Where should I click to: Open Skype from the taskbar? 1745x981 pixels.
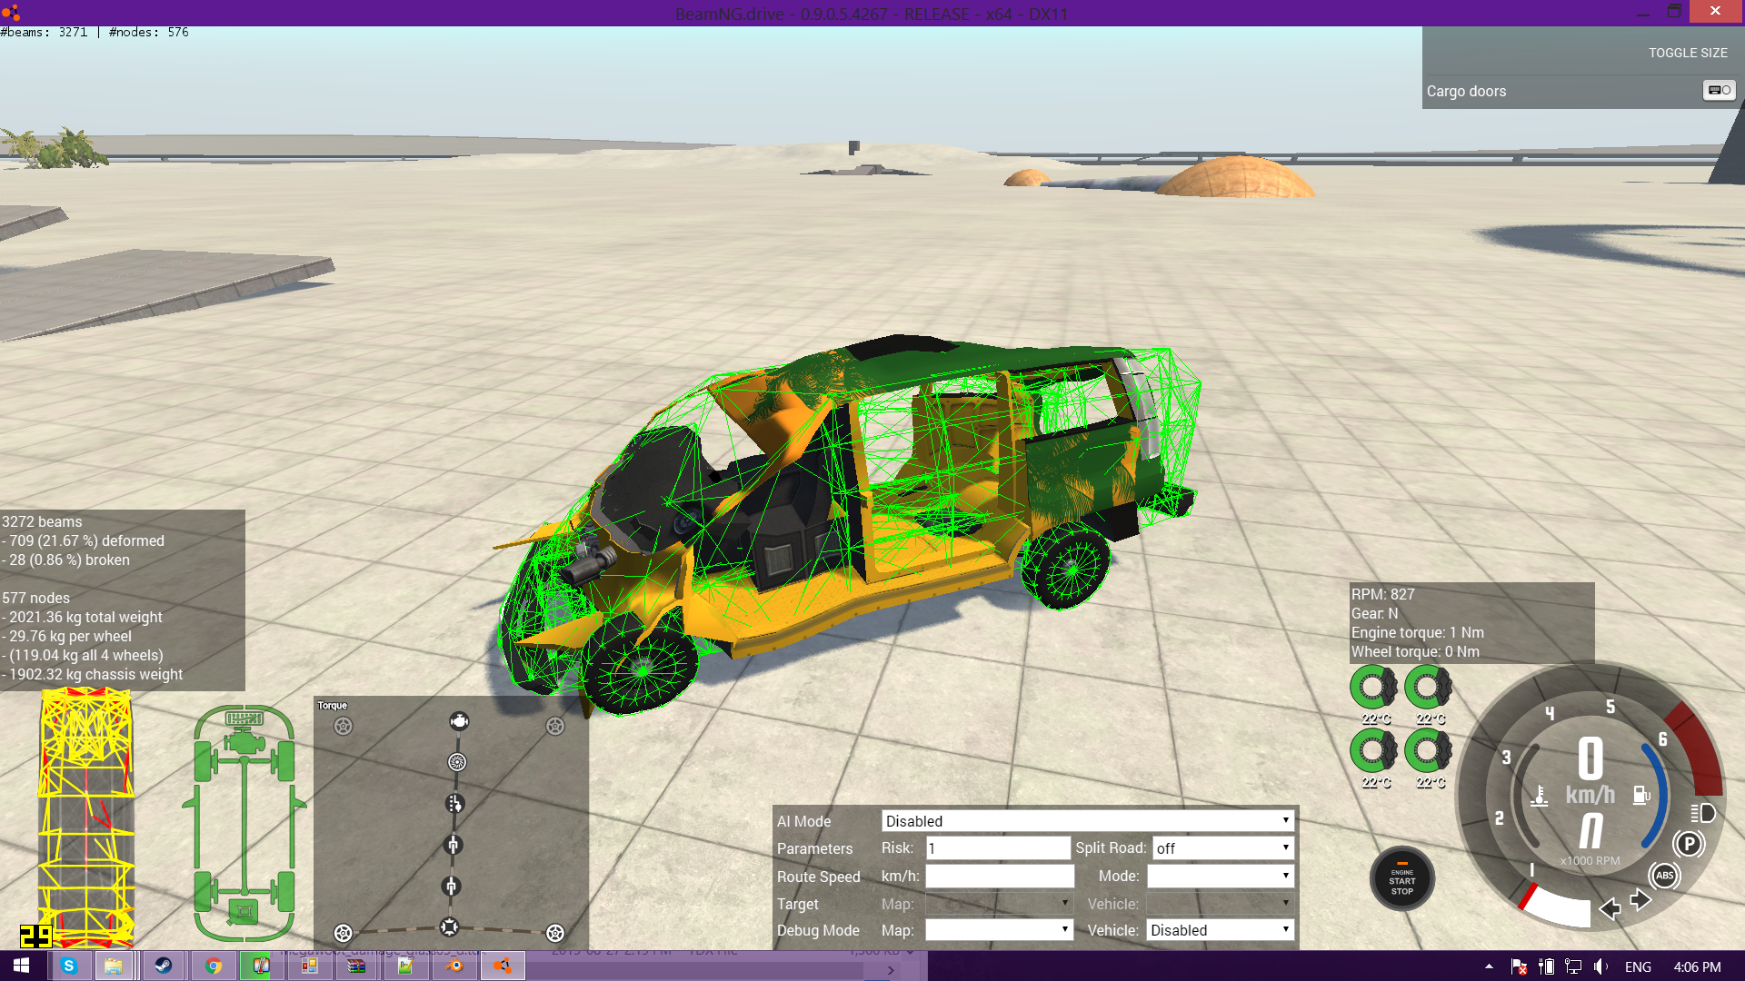pyautogui.click(x=69, y=966)
